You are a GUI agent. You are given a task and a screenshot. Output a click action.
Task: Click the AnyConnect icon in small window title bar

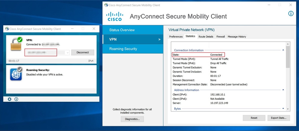tap(6, 29)
